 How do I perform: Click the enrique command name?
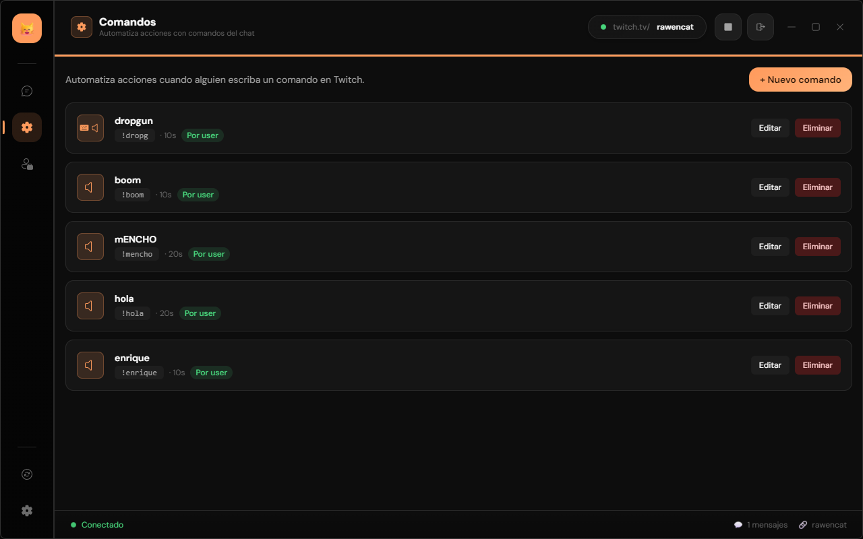[x=132, y=358]
